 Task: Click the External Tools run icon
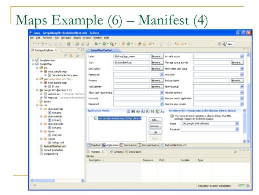pyautogui.click(x=112, y=44)
